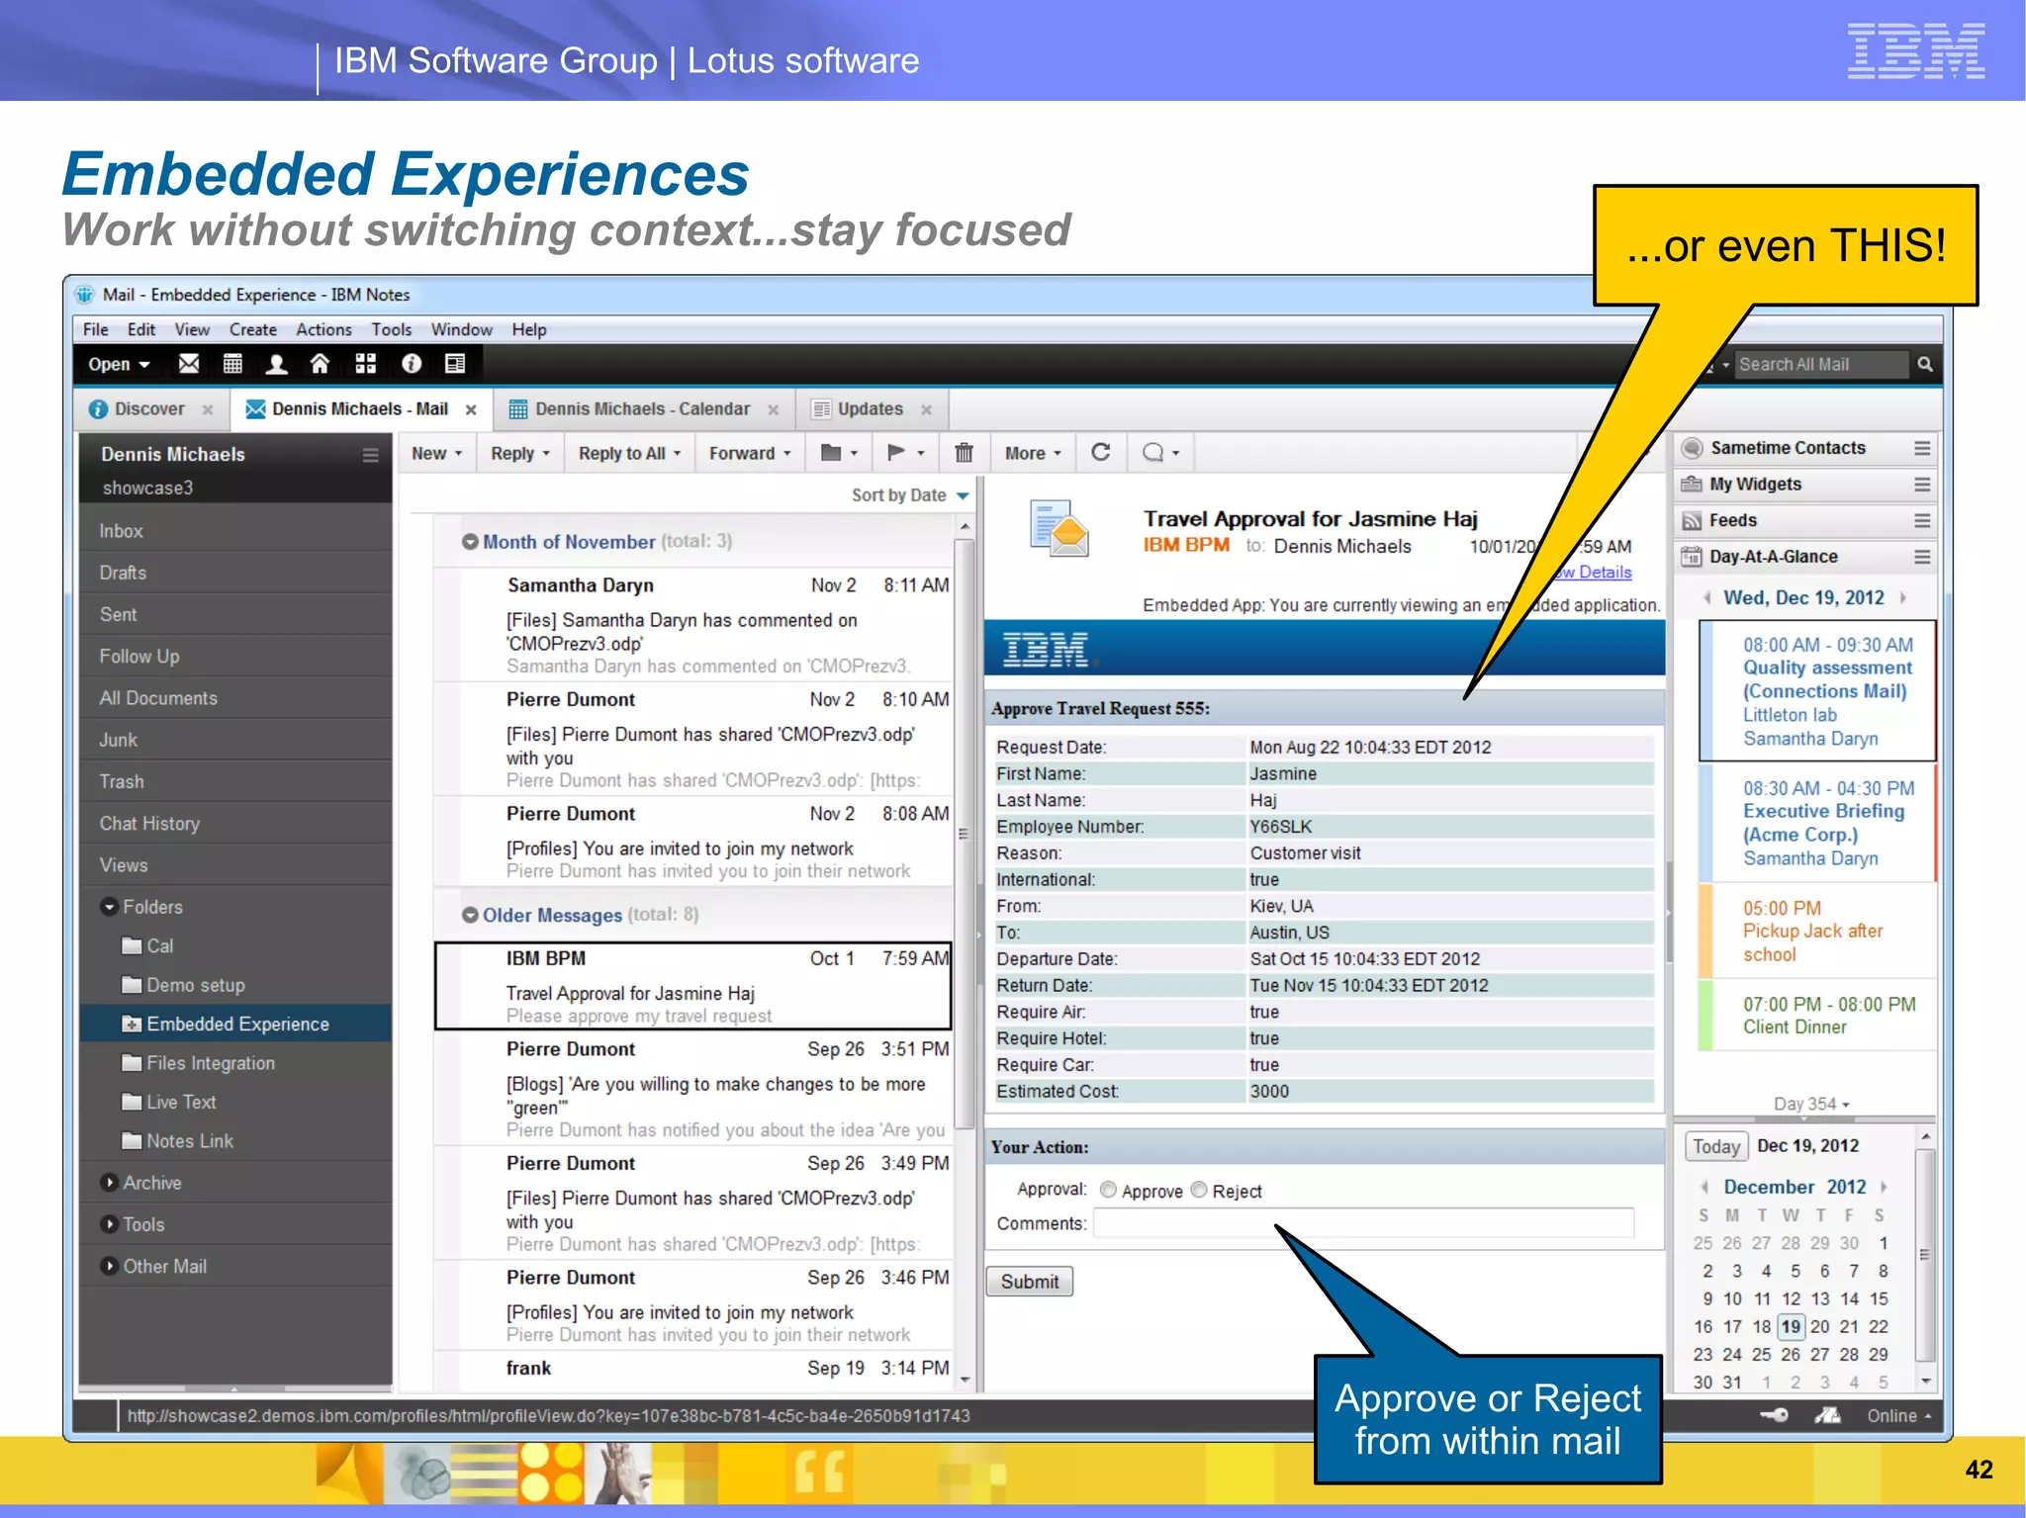This screenshot has height=1518, width=2026.
Task: Go to the Home house icon in the toolbar
Action: (x=320, y=364)
